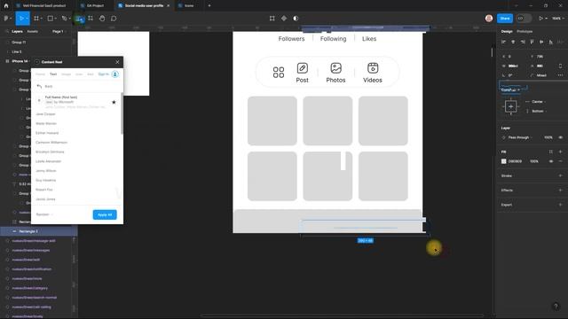Close the Content Reel plugin window
This screenshot has width=568, height=319.
[117, 62]
